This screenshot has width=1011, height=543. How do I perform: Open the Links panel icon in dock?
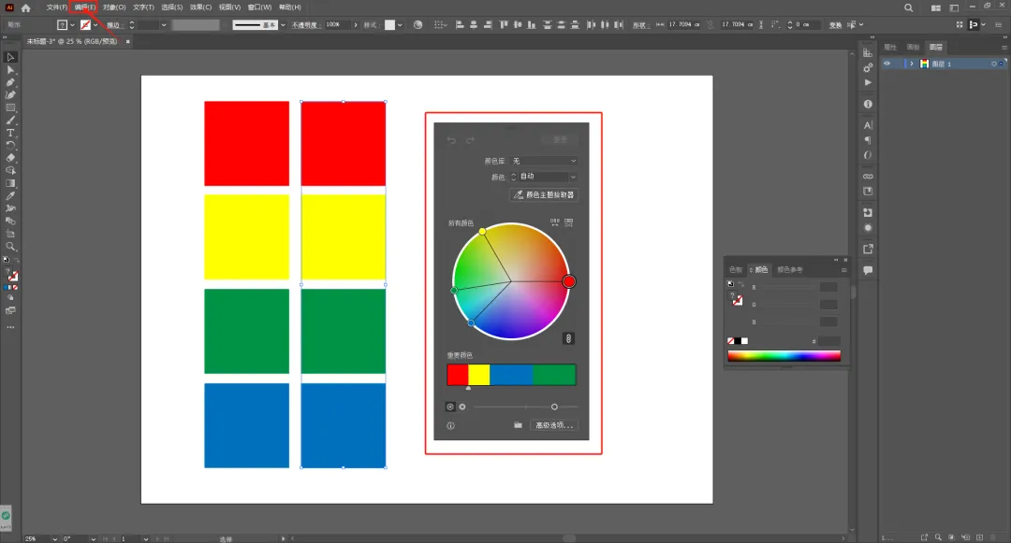[868, 177]
